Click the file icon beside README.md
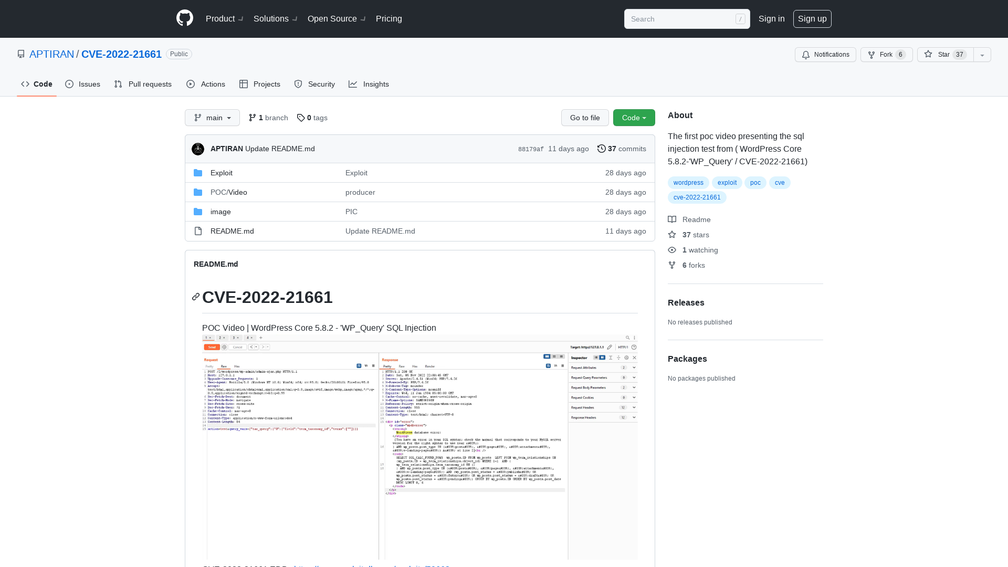Viewport: 1008px width, 567px height. pos(198,231)
